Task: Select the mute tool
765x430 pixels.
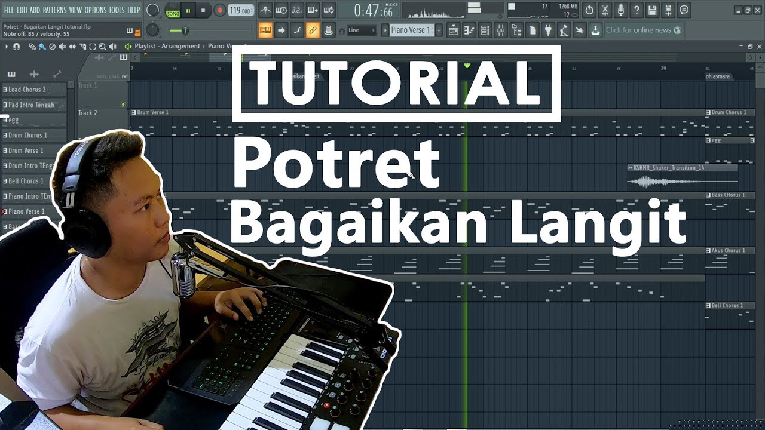Action: 62,47
